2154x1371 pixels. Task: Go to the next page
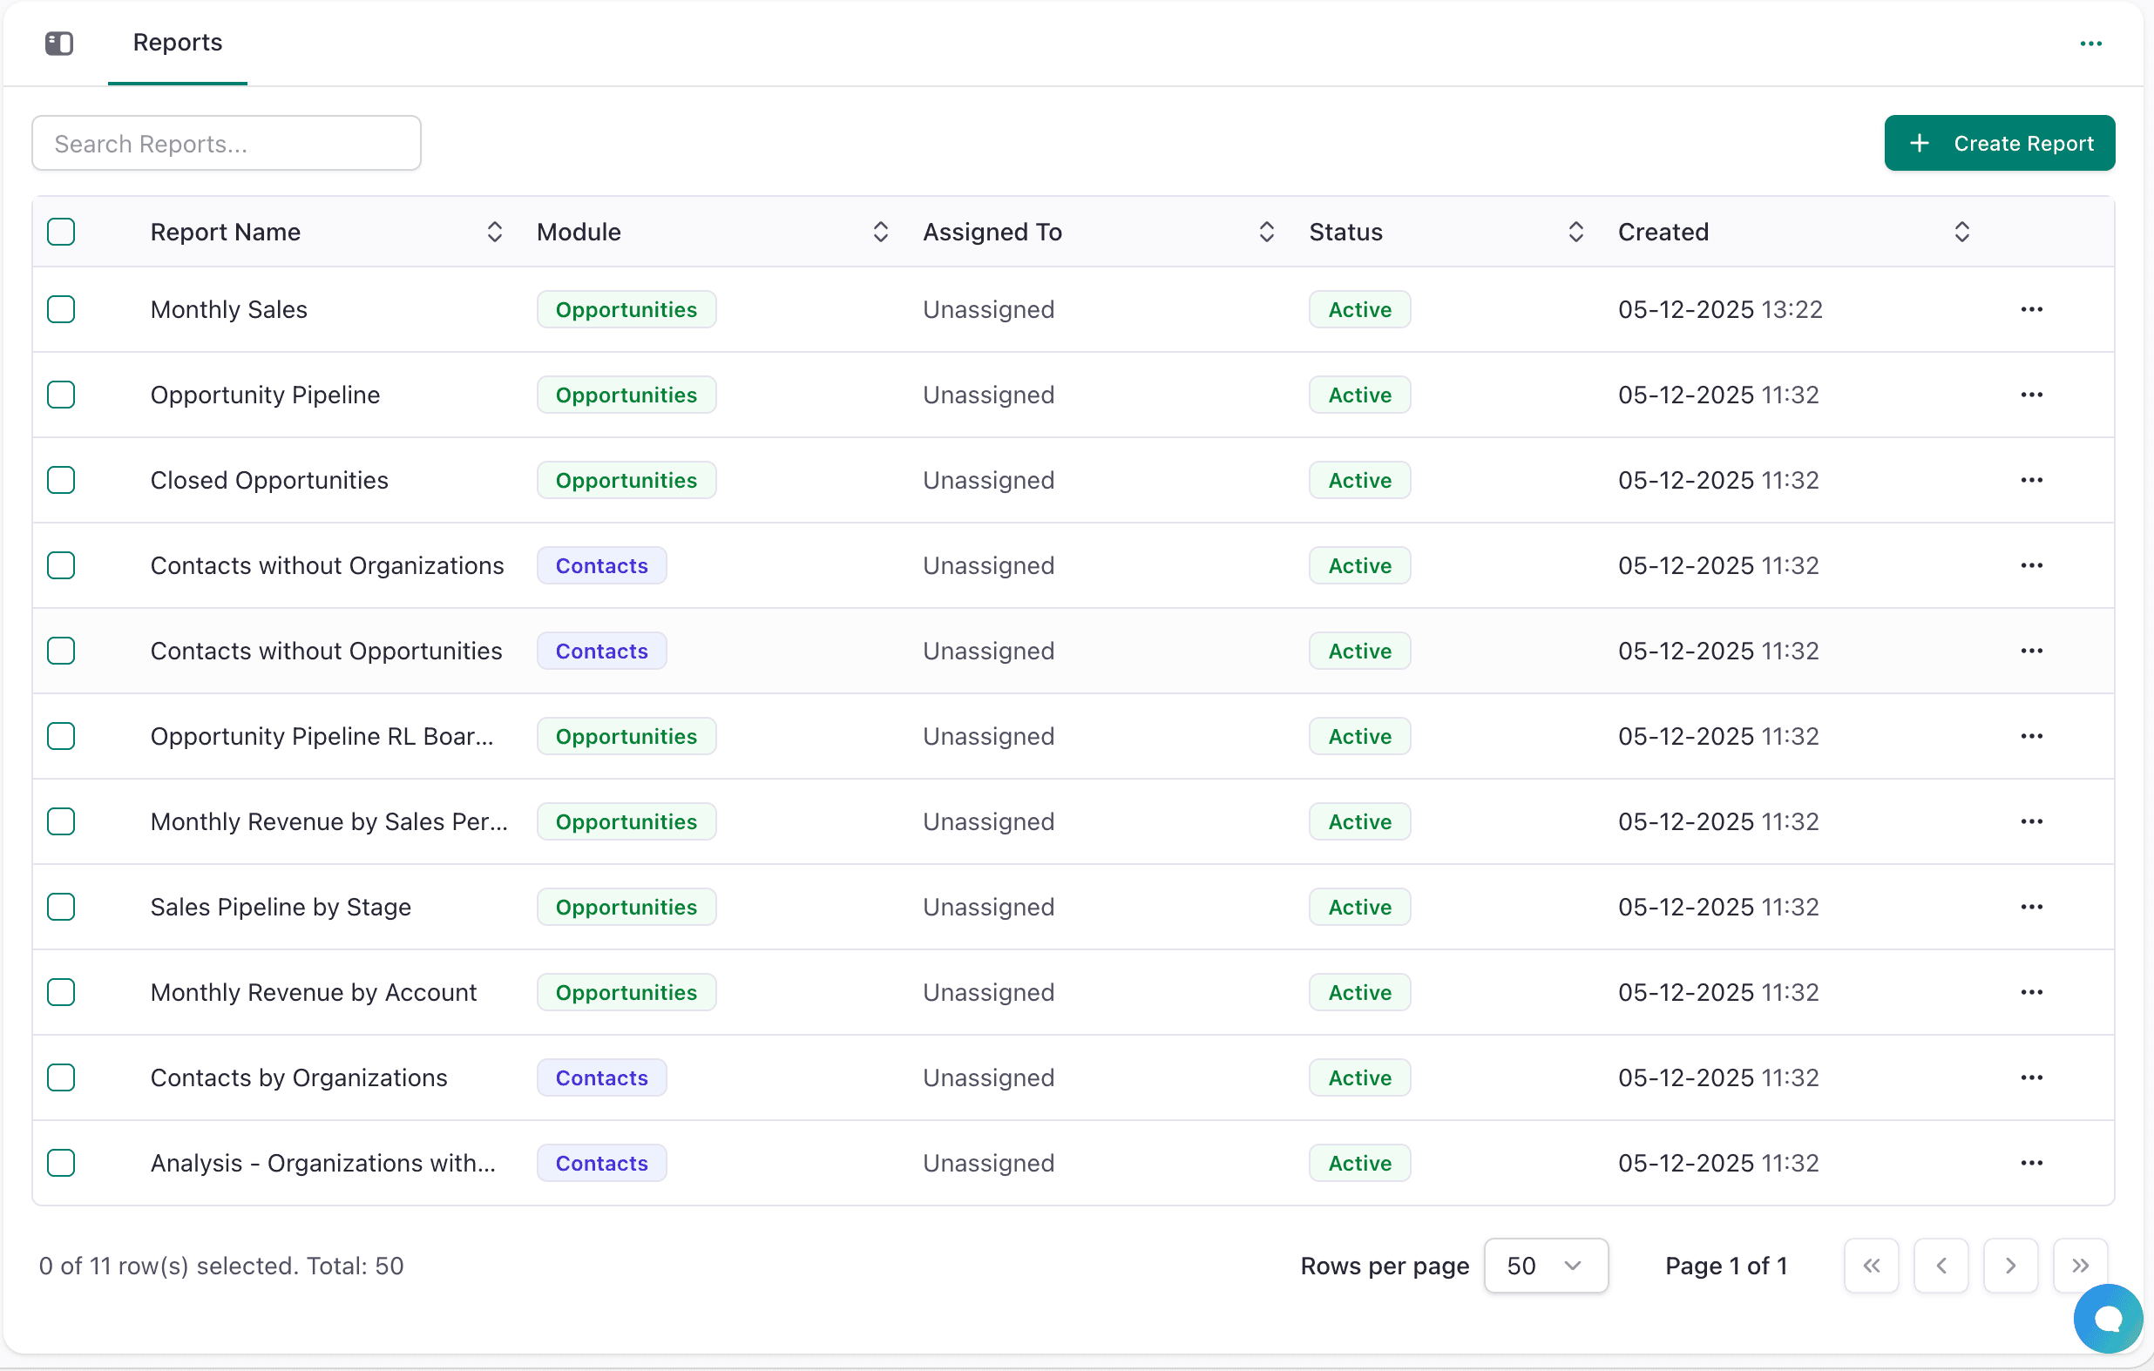pos(2011,1266)
